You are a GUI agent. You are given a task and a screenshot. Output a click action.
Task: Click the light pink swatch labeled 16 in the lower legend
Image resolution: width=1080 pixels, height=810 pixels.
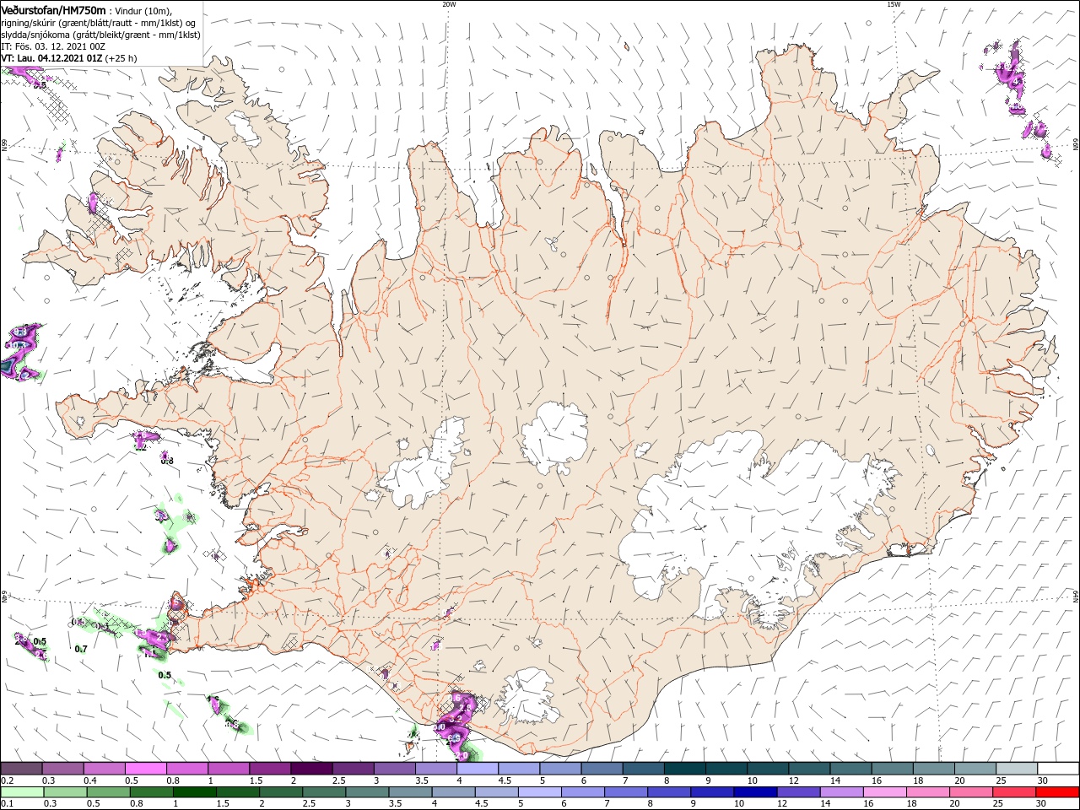[x=884, y=792]
